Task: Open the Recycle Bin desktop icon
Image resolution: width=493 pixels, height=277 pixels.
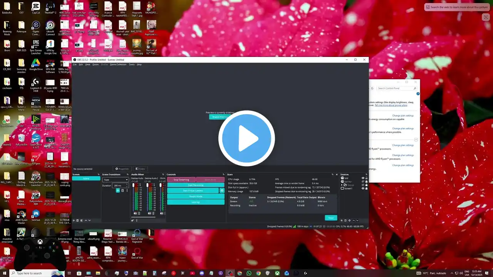Action: point(22,139)
